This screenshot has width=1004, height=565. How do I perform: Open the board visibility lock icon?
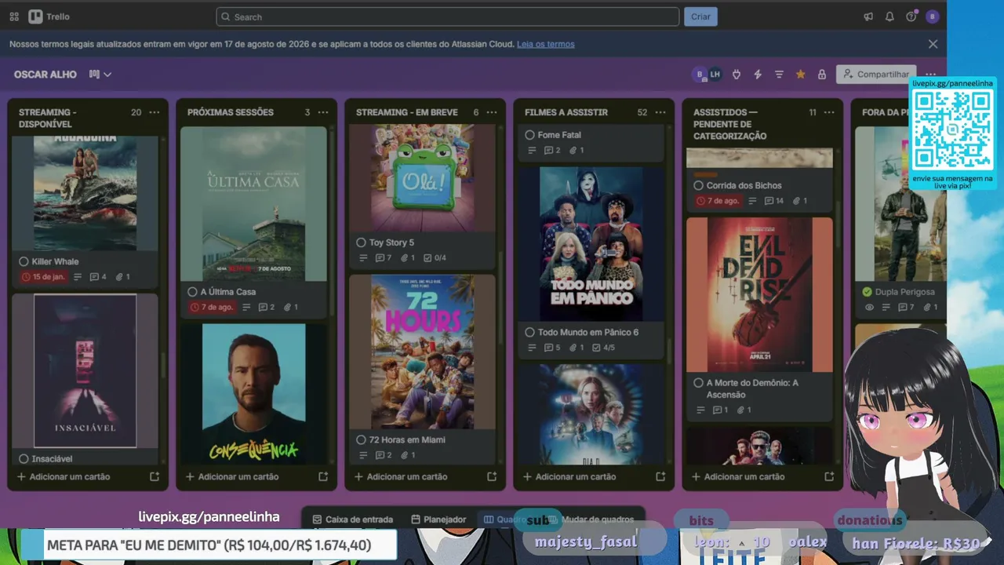coord(821,75)
